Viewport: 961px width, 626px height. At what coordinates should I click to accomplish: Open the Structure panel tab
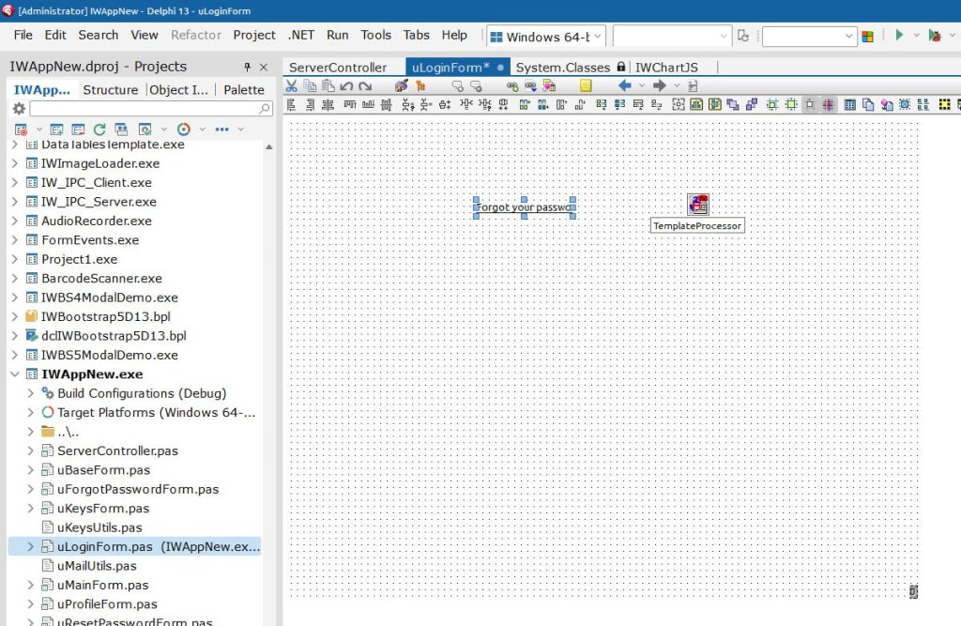[111, 89]
